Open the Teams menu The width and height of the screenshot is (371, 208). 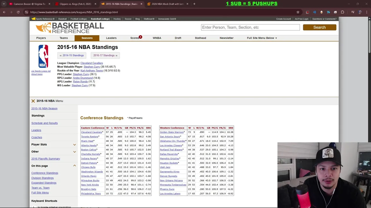tap(64, 38)
